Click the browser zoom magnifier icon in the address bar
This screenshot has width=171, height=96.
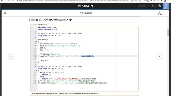tap(132, 1)
